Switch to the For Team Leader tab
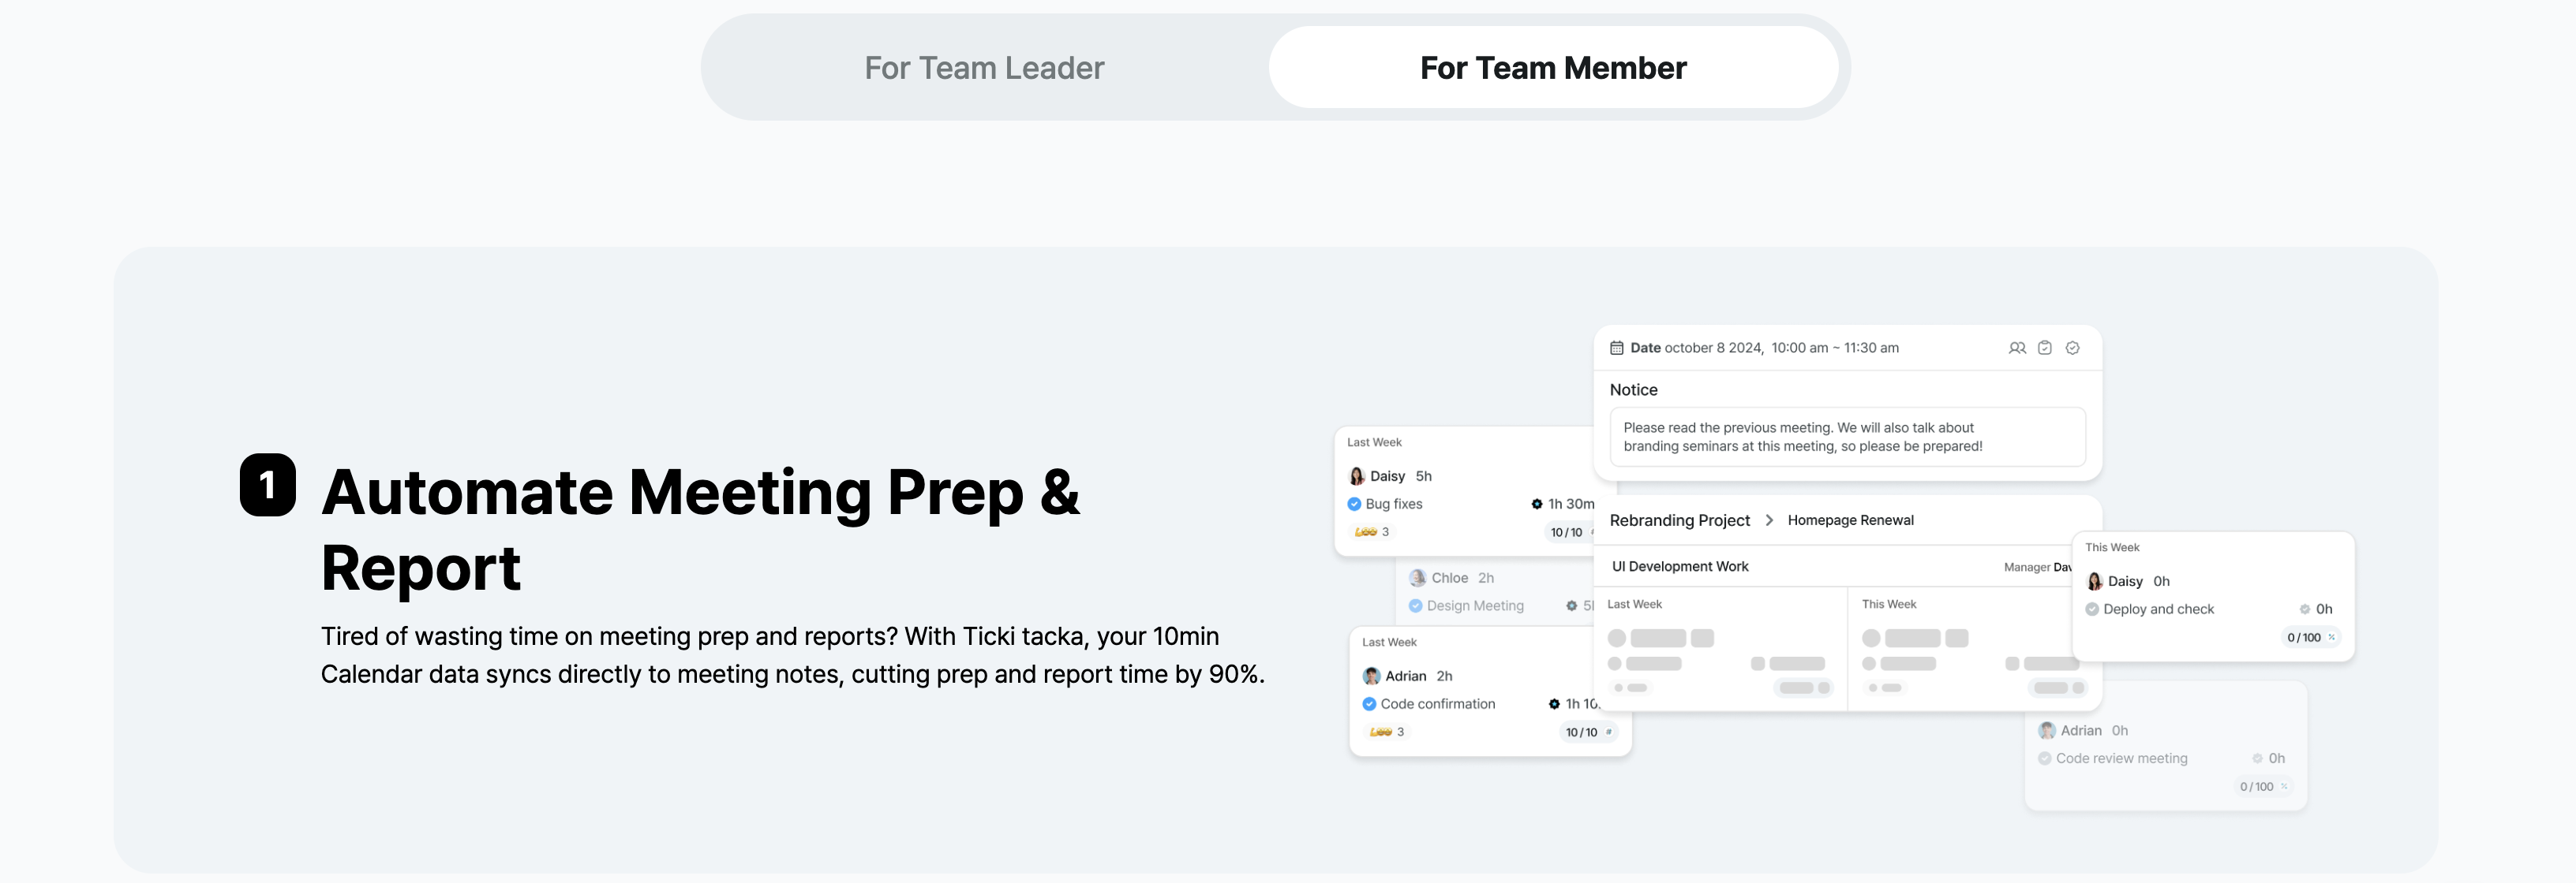This screenshot has height=883, width=2576. (984, 68)
